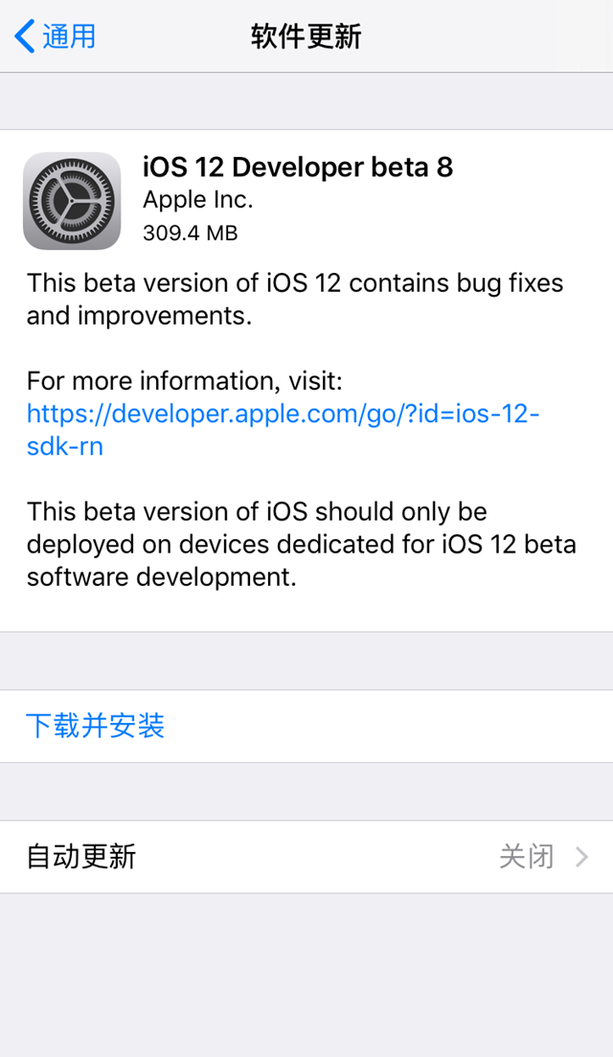Select the 软件更新 title bar
The height and width of the screenshot is (1057, 613).
pos(306,35)
